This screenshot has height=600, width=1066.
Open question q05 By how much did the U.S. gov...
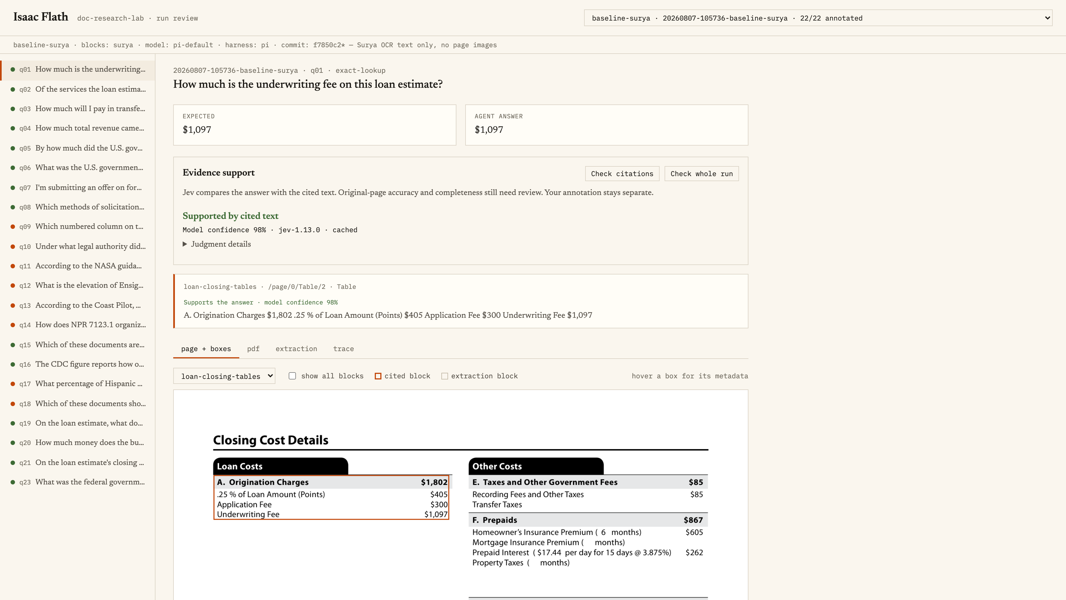(x=78, y=148)
